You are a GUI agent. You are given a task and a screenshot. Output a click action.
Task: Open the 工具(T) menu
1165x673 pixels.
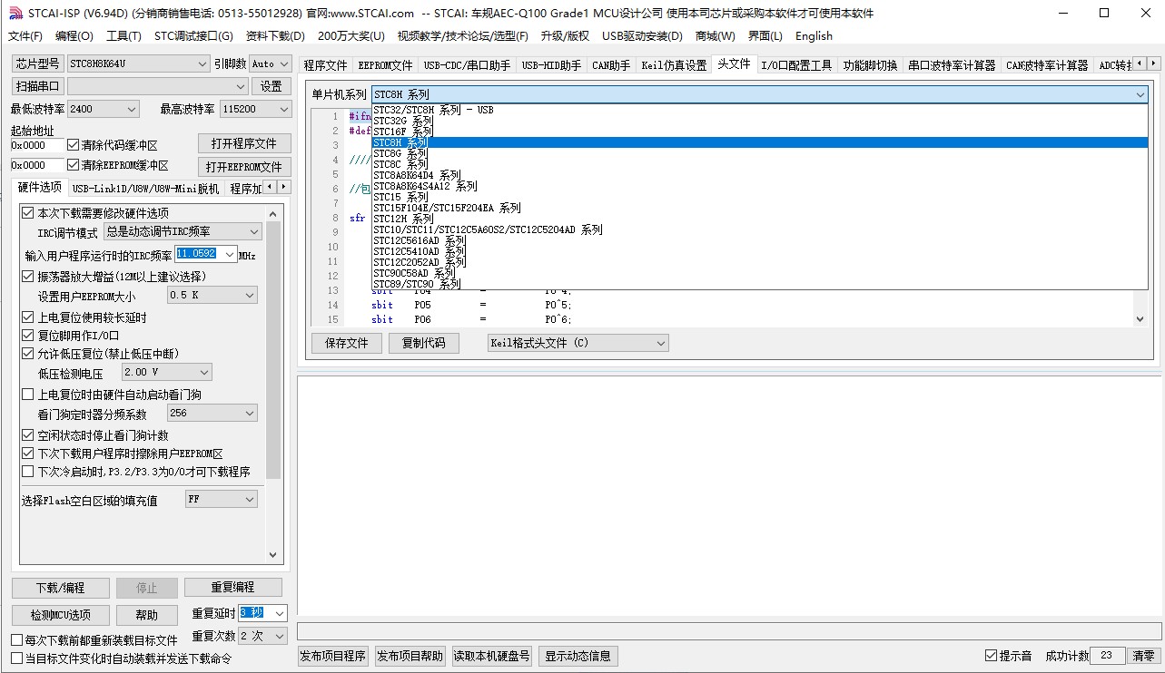click(x=123, y=35)
